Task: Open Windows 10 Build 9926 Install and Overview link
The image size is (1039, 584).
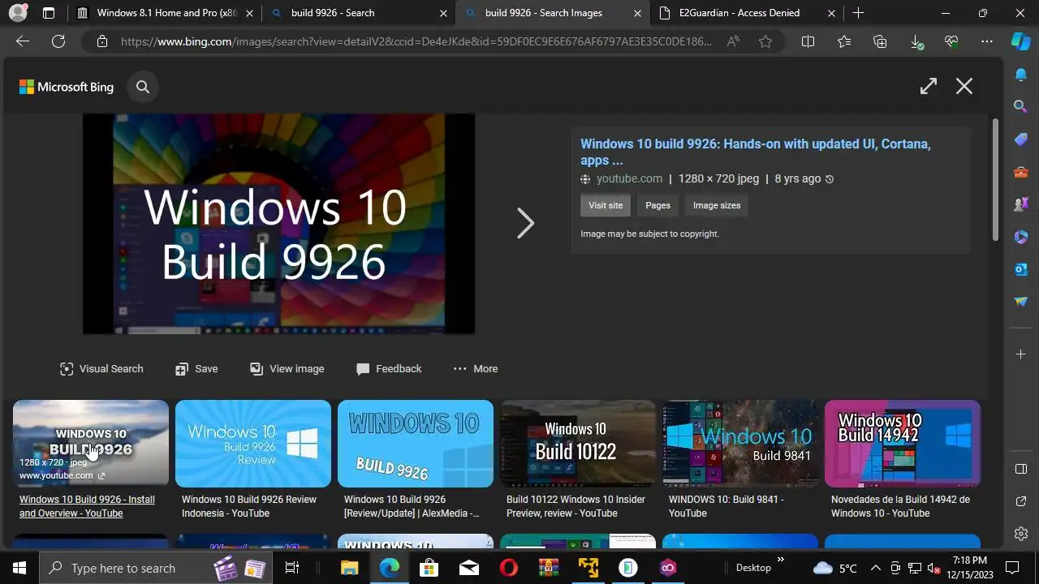Action: (x=87, y=506)
